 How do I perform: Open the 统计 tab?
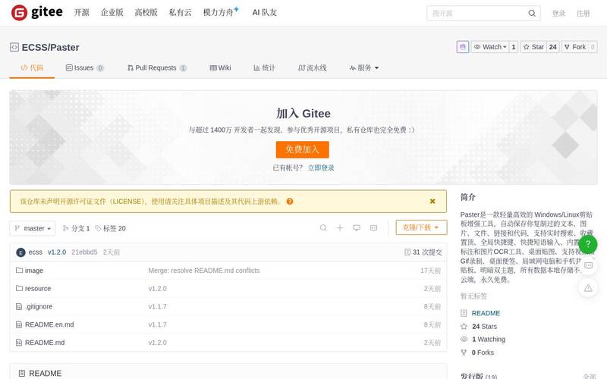[x=264, y=67]
